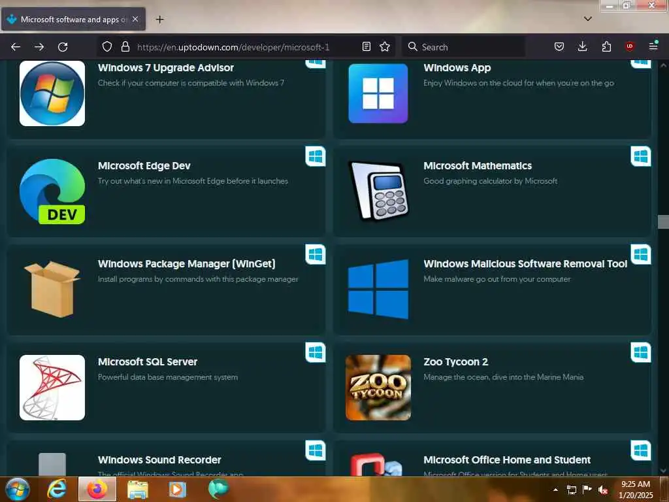669x502 pixels.
Task: Open the Firefox downloads panel
Action: click(x=582, y=47)
